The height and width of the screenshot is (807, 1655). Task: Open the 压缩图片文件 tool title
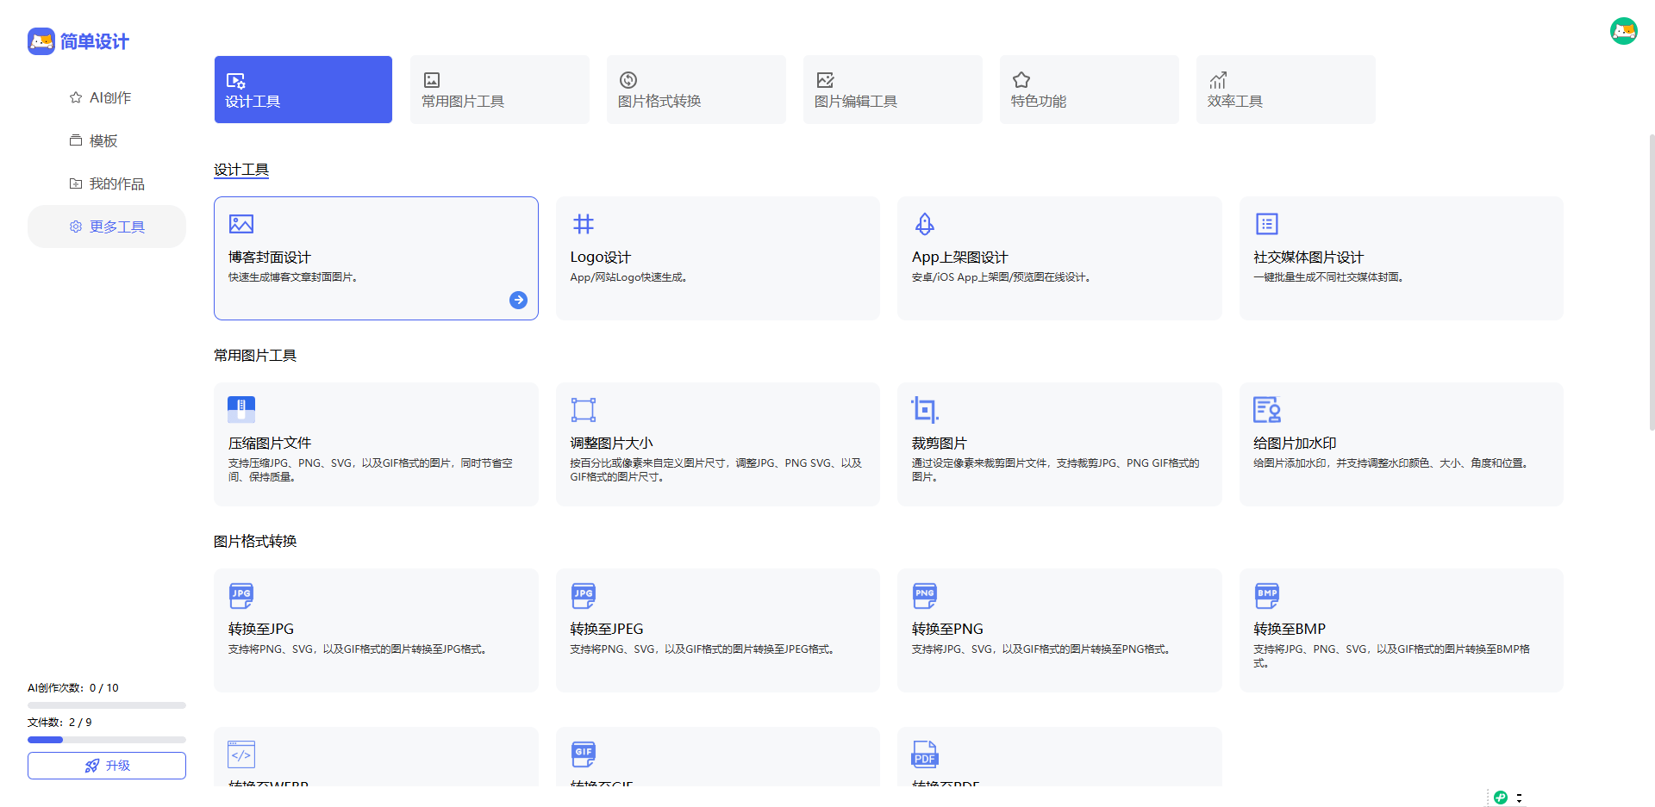(269, 443)
